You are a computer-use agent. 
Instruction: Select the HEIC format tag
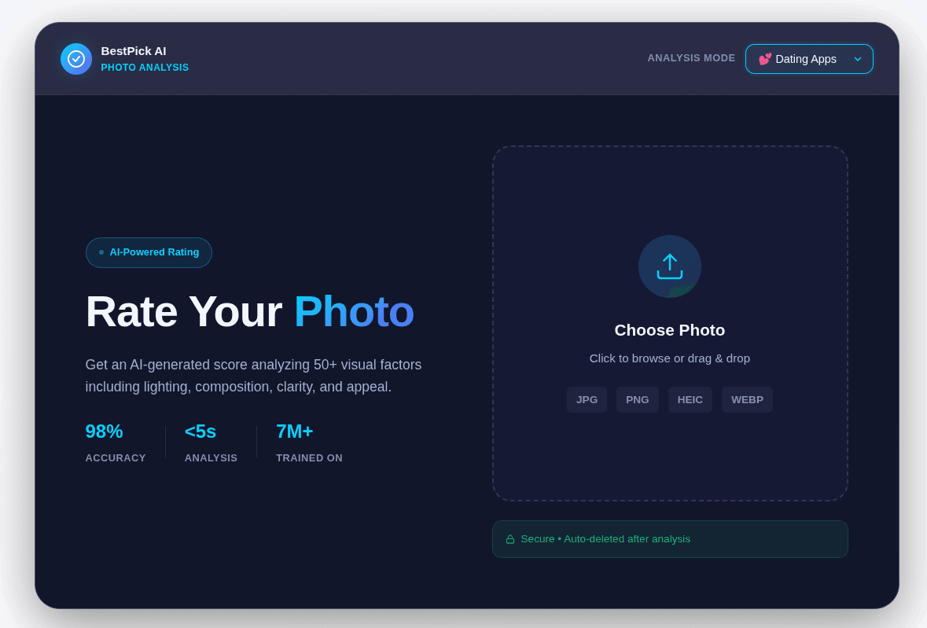[690, 399]
